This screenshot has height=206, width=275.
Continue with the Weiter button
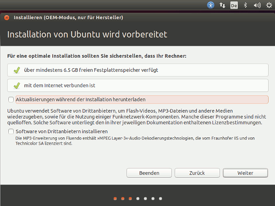tap(245, 173)
